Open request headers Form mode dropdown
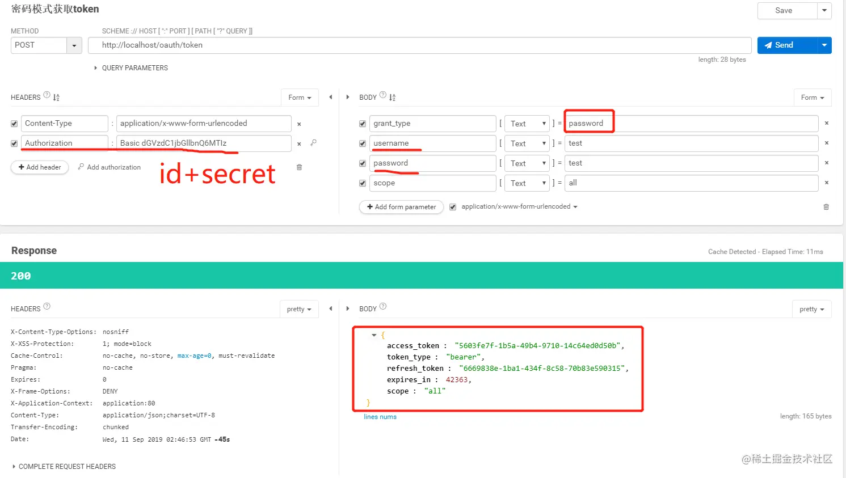This screenshot has height=478, width=846. 300,98
